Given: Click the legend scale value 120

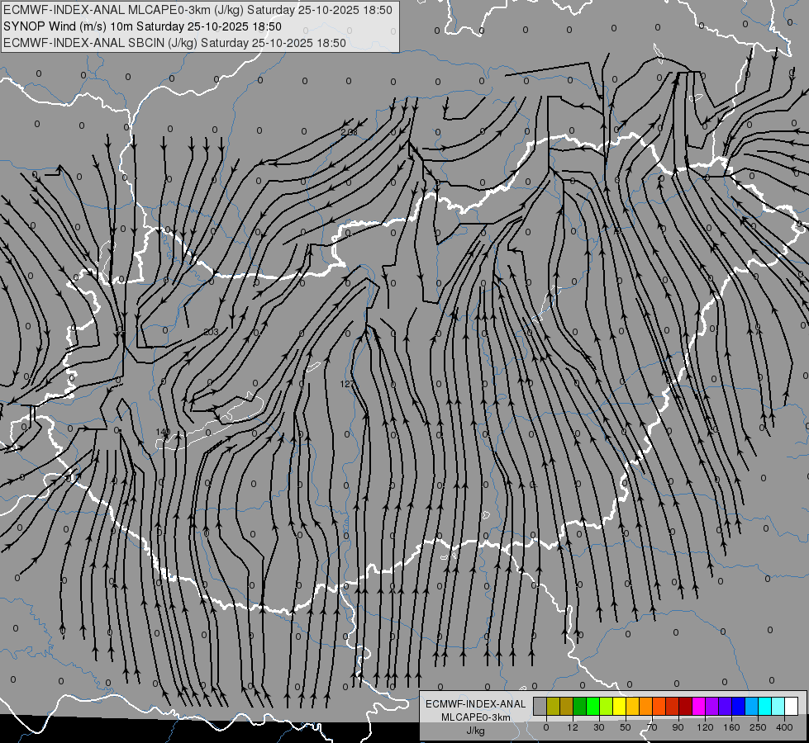Looking at the screenshot, I should [705, 727].
